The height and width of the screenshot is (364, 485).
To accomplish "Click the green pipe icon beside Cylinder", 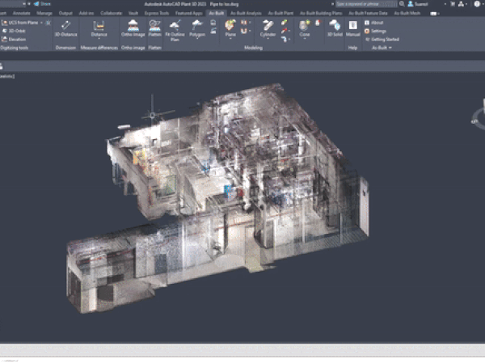I will [284, 23].
